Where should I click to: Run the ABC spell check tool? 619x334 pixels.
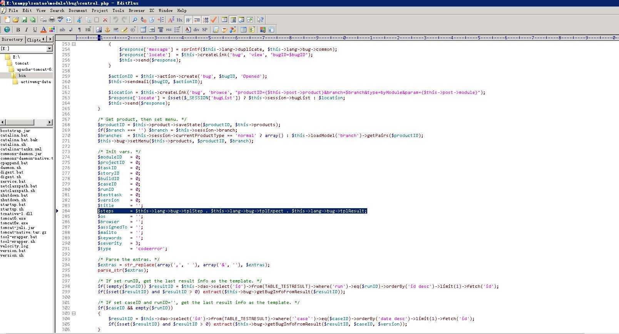[x=60, y=20]
